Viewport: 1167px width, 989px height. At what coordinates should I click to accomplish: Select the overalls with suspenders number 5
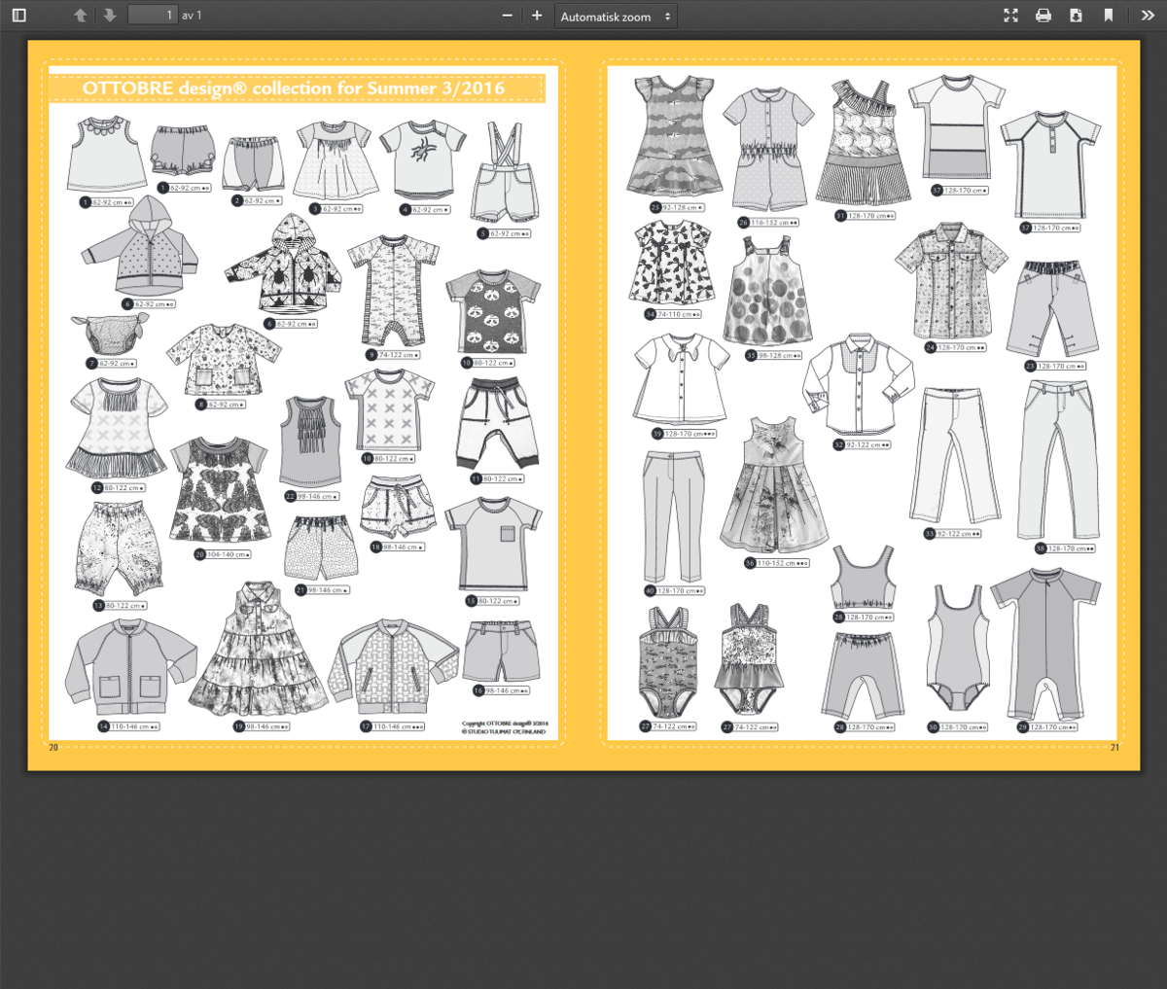pos(504,175)
